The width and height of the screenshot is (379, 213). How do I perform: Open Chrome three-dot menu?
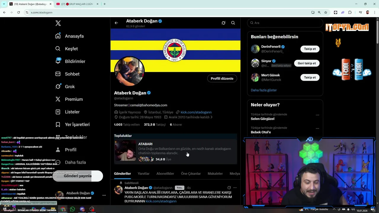(375, 12)
